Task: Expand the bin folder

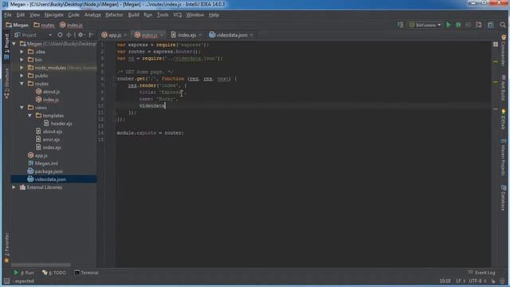Action: tap(22, 60)
